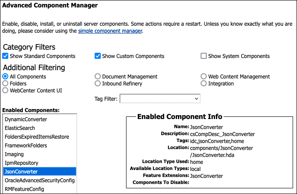Toggle Show Standard Components checkbox
Viewport: 297px width, 194px height.
point(5,56)
